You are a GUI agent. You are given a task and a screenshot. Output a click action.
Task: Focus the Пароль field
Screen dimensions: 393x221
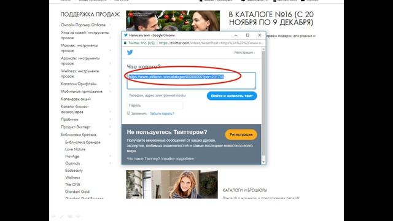(x=155, y=106)
